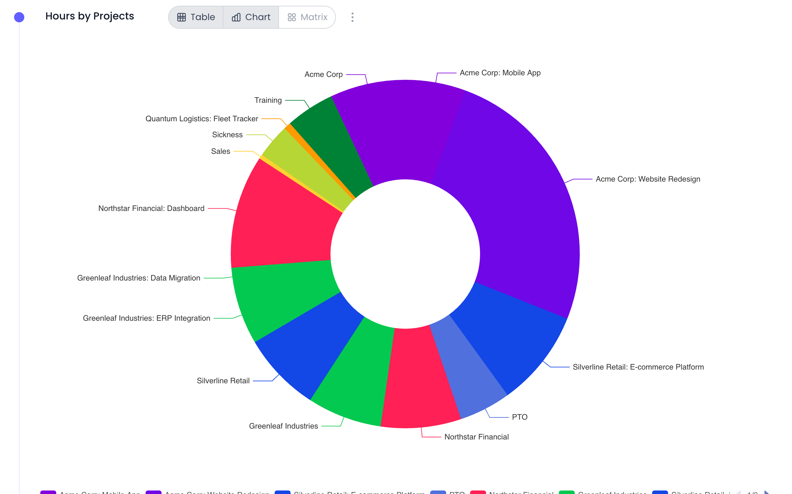This screenshot has width=792, height=494.
Task: Click the Silverline Retail: E-commerce Platform label
Action: pos(638,367)
